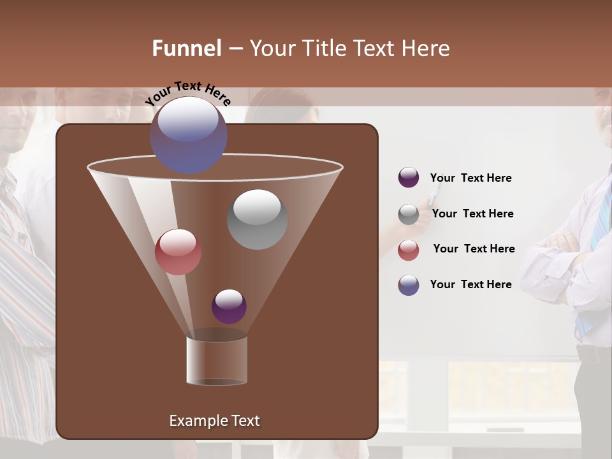Select the first 'Your Text Here' list entry
The image size is (612, 459).
(470, 178)
